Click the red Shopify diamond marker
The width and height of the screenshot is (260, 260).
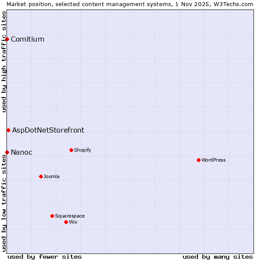(x=71, y=150)
